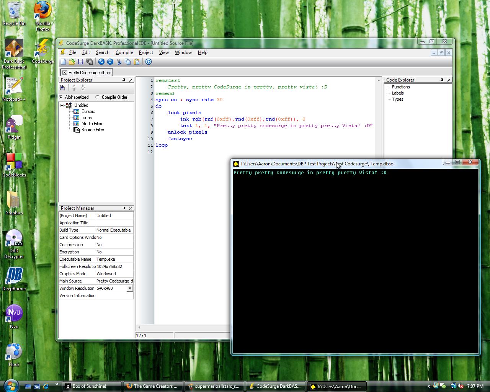
Task: Click the New file toolbar icon
Action: tap(64, 62)
